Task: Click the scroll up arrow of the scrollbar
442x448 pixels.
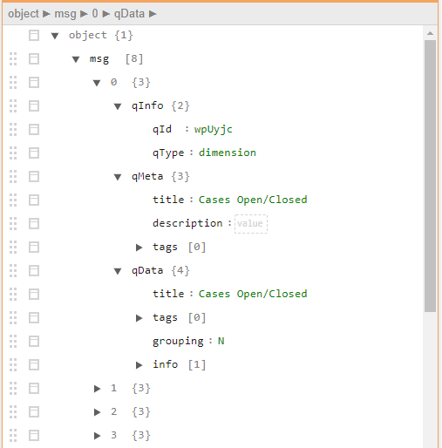Action: click(x=430, y=33)
